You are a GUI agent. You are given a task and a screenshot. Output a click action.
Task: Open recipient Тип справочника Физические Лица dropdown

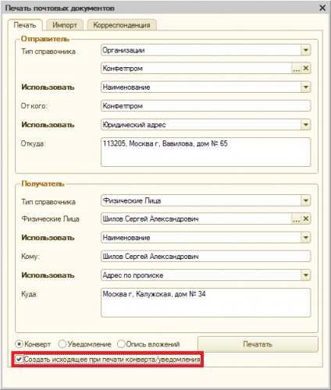coord(306,200)
